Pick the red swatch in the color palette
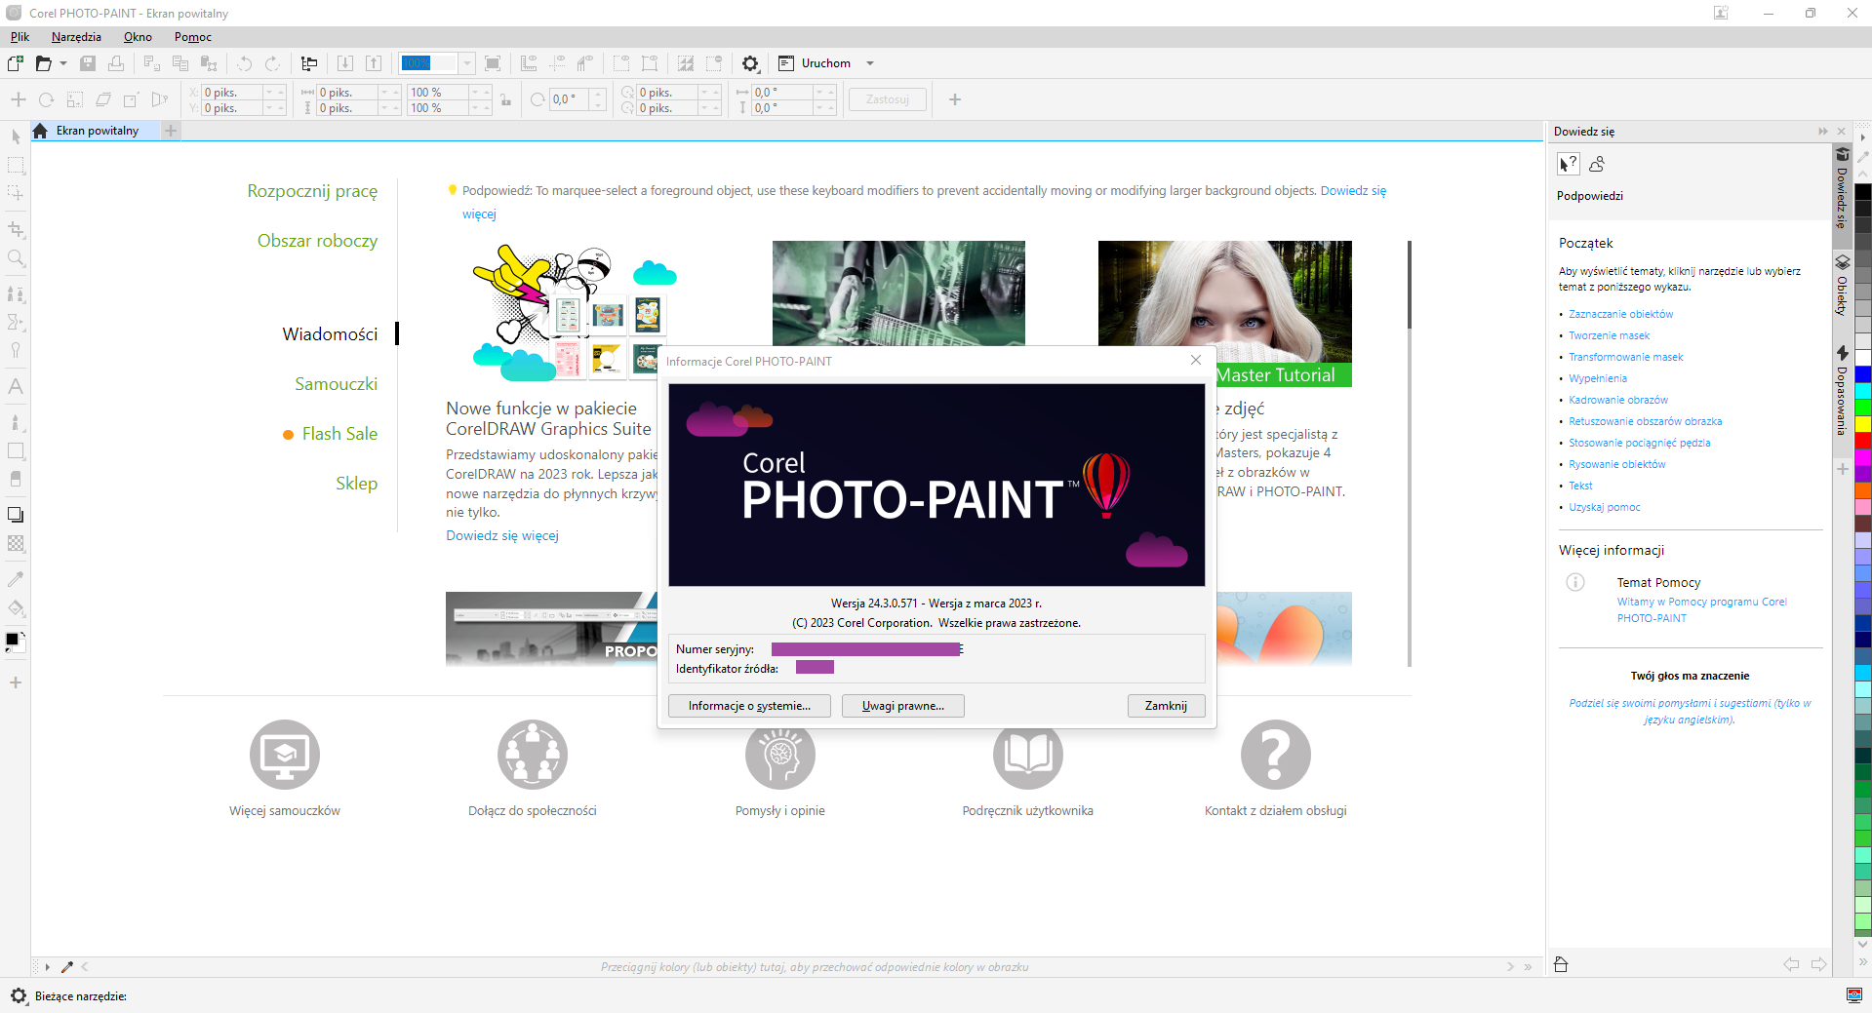Screen dimensions: 1872x1013 [1863, 441]
